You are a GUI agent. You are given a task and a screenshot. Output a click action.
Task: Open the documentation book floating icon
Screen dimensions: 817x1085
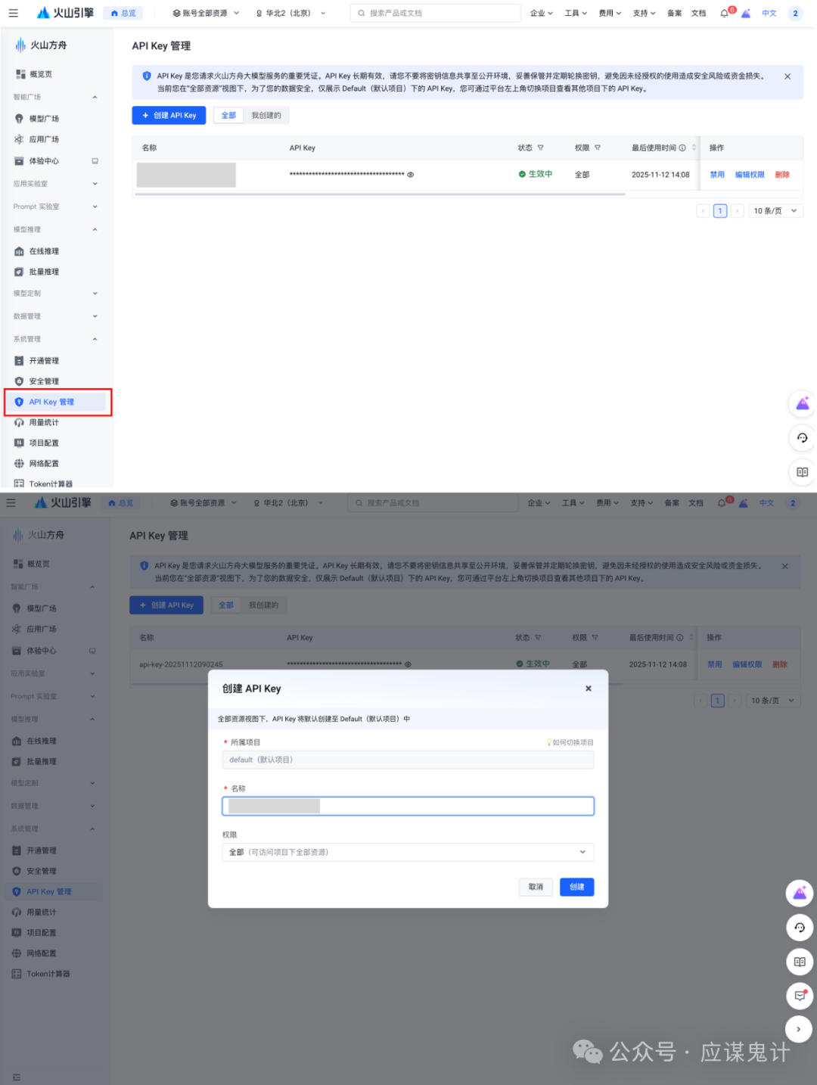(x=800, y=472)
